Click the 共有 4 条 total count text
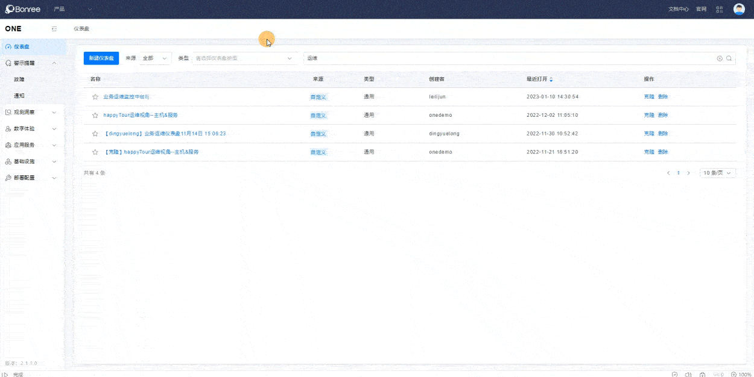The width and height of the screenshot is (754, 377). (x=94, y=173)
